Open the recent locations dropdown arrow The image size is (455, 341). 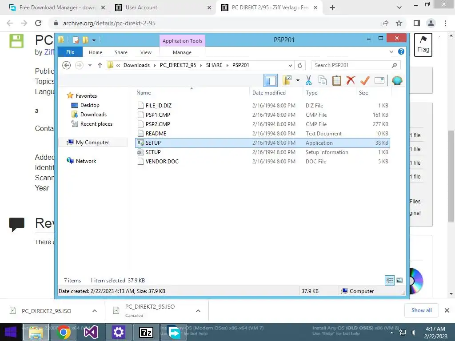tap(90, 65)
